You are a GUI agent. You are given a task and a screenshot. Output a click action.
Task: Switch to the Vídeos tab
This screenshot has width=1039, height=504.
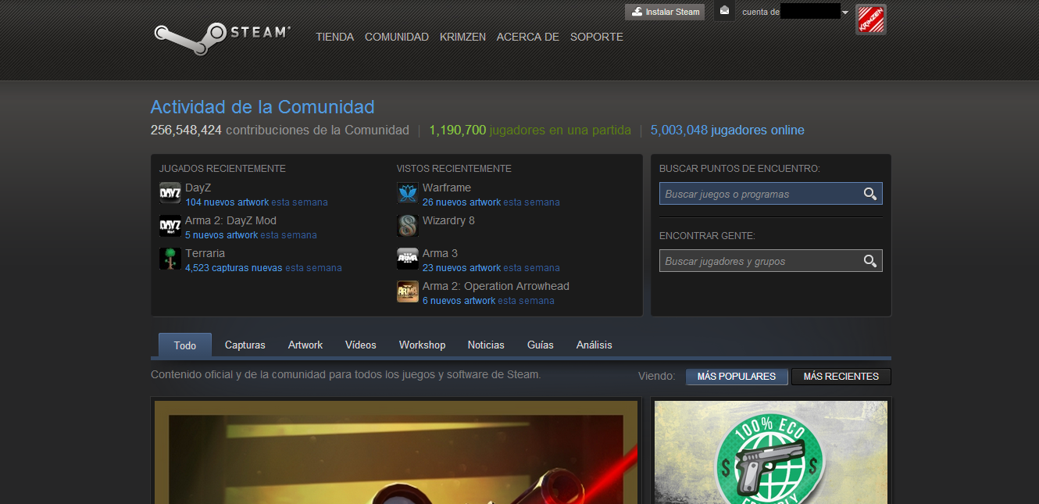click(361, 345)
